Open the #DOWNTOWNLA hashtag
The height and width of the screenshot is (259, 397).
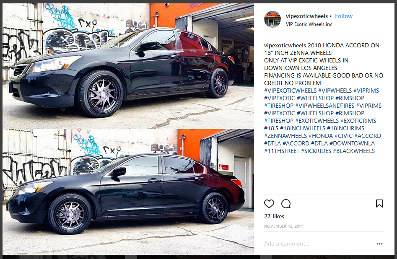coord(352,143)
